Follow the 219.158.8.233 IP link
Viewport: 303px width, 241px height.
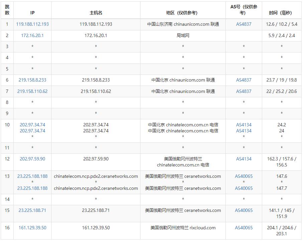coord(32,80)
